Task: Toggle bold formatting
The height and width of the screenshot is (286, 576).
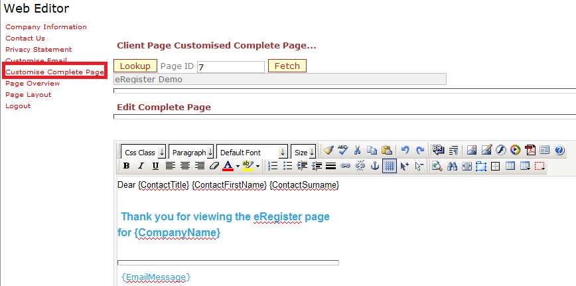Action: point(126,166)
